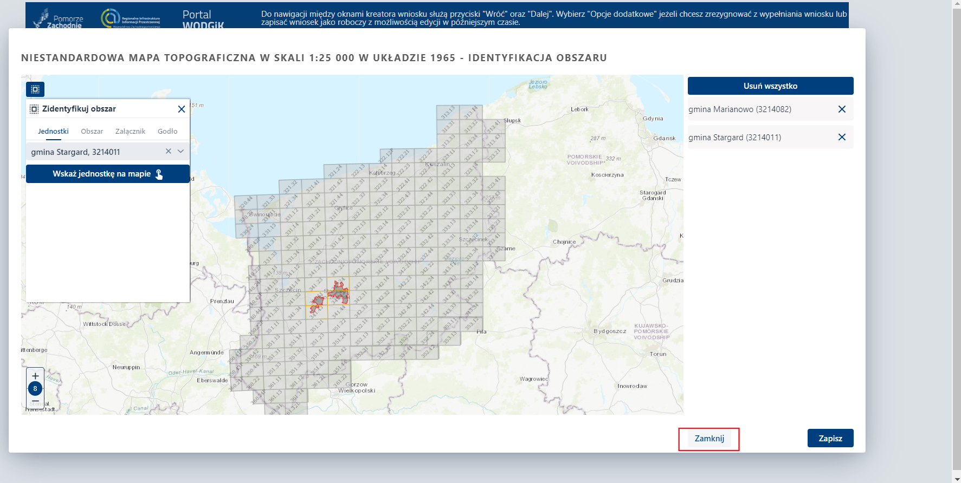961x483 pixels.
Task: Zoom in on the map
Action: point(35,376)
